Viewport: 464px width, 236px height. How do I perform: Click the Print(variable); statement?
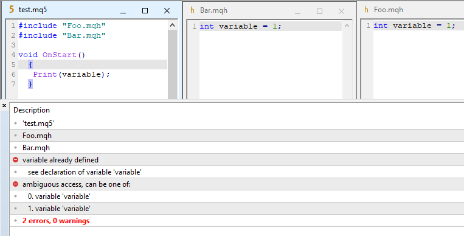click(71, 74)
